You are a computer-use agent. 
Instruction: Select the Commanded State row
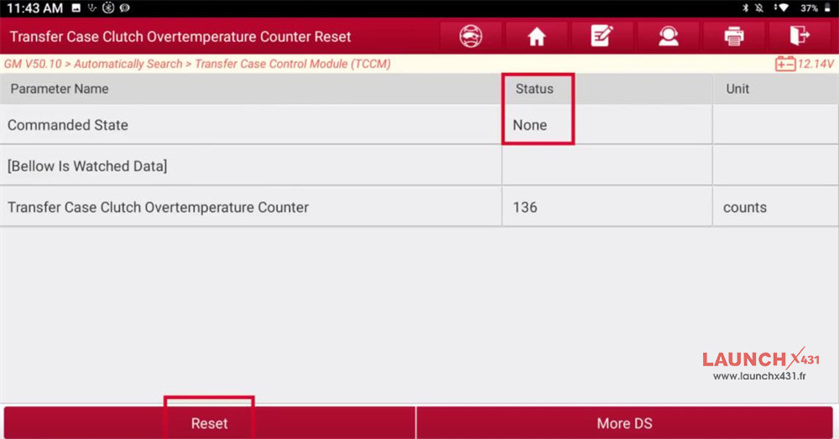(419, 125)
